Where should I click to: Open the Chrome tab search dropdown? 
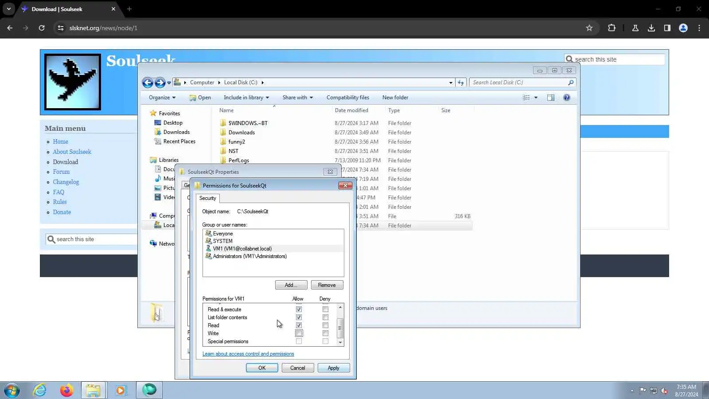click(9, 9)
